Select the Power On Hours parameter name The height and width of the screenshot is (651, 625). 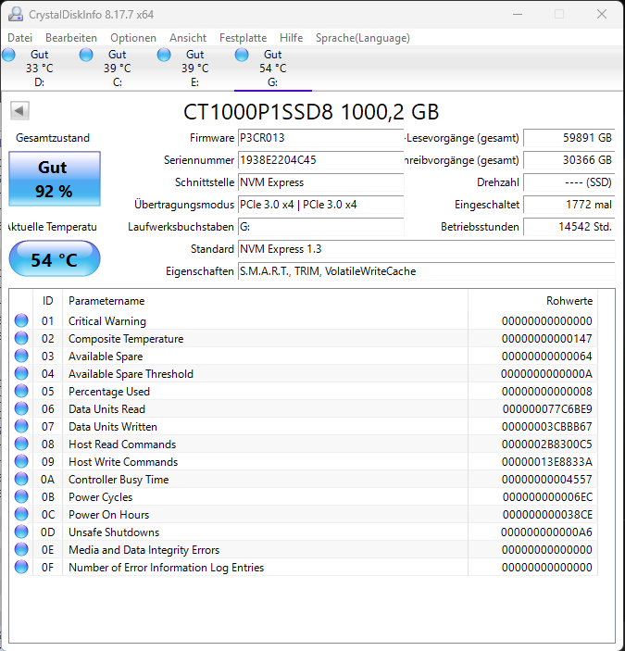pyautogui.click(x=108, y=515)
